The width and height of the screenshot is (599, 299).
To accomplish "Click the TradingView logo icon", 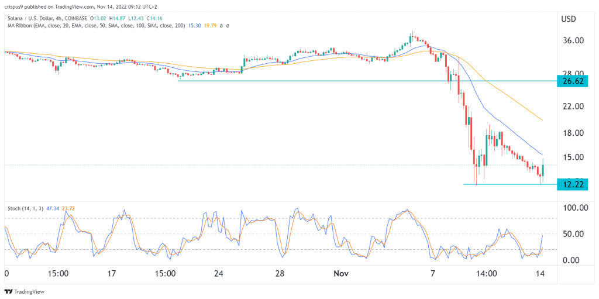I will [9, 291].
